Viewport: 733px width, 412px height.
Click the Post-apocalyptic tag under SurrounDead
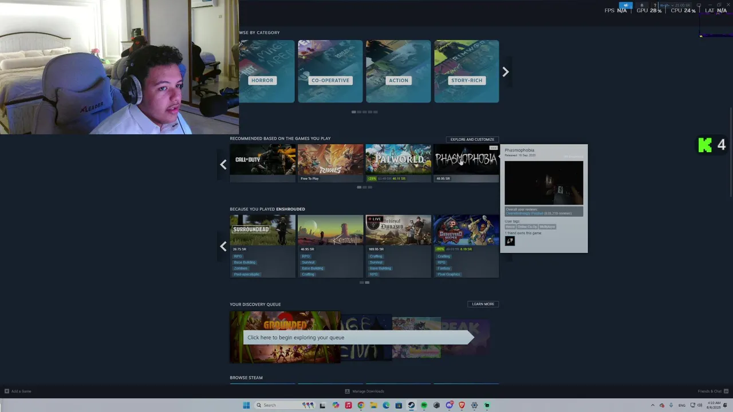pos(246,274)
